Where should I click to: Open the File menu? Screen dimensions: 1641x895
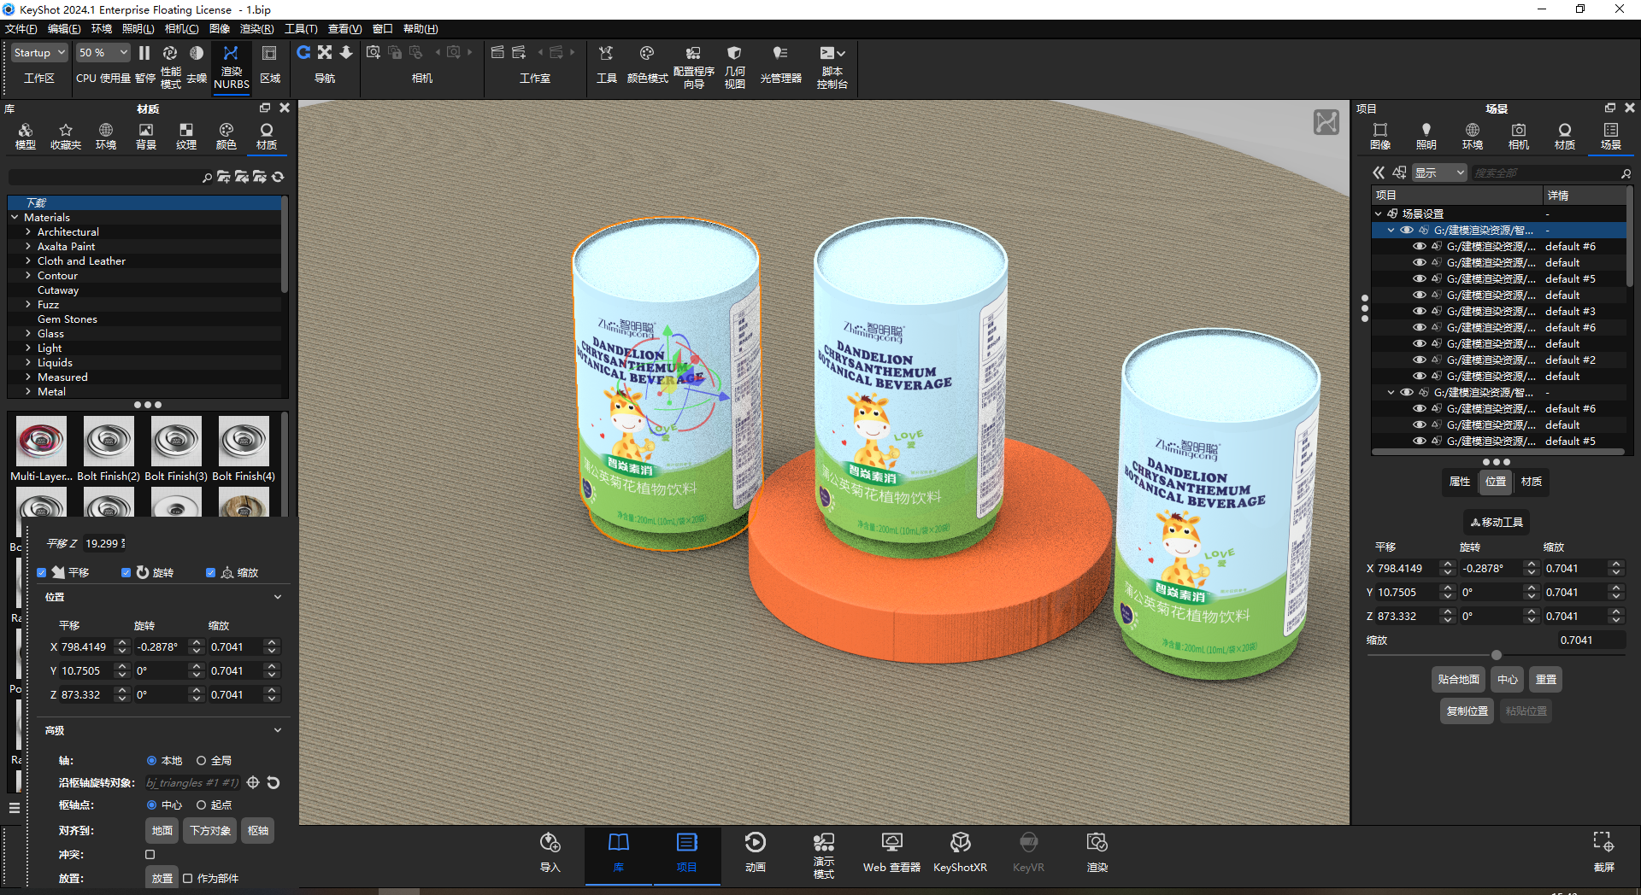[21, 29]
